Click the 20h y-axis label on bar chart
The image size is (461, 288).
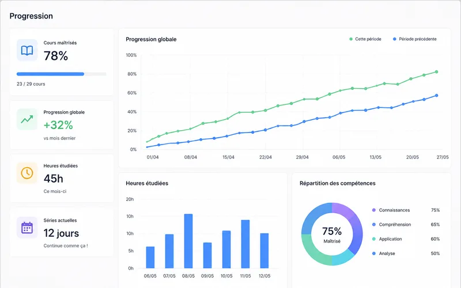130,199
